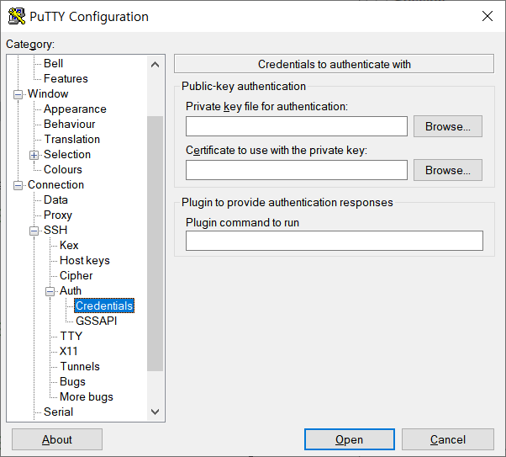Close the PuTTY Configuration dialog
506x457 pixels.
point(488,16)
